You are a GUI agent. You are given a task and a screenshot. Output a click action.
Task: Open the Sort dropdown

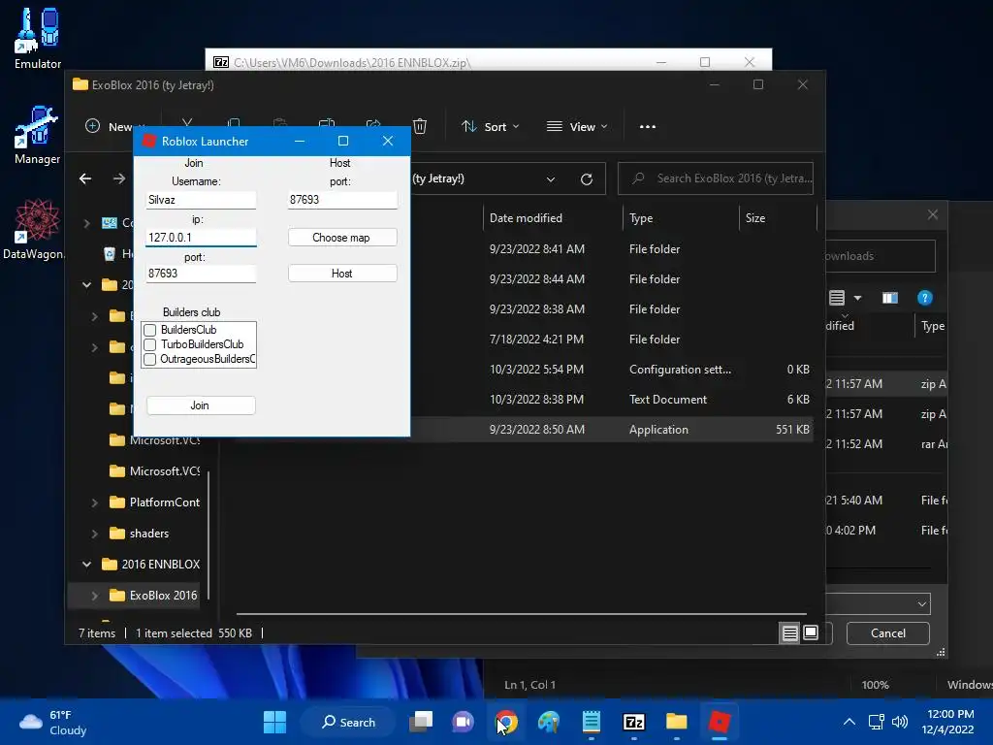[x=491, y=127]
